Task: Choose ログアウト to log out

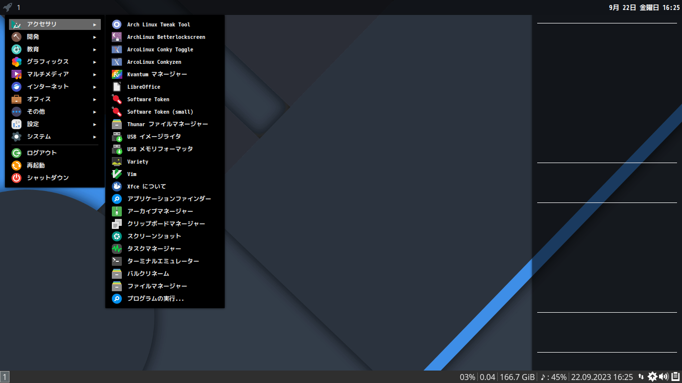Action: [55, 153]
